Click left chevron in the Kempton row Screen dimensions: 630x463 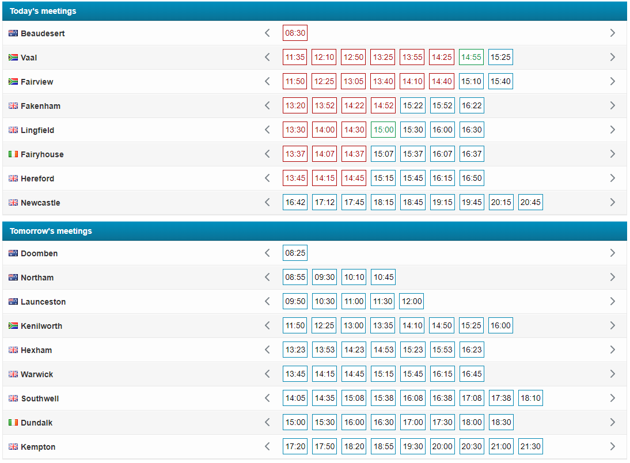pyautogui.click(x=267, y=446)
